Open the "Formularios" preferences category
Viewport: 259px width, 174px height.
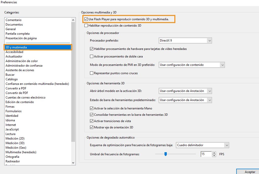[13, 111]
